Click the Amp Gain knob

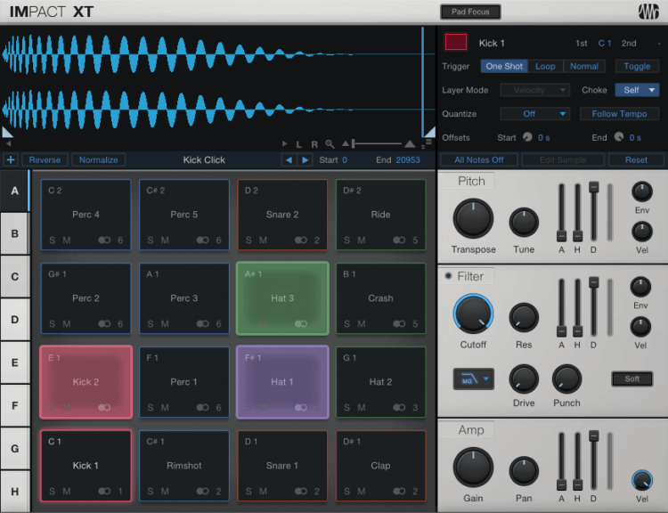click(x=473, y=468)
